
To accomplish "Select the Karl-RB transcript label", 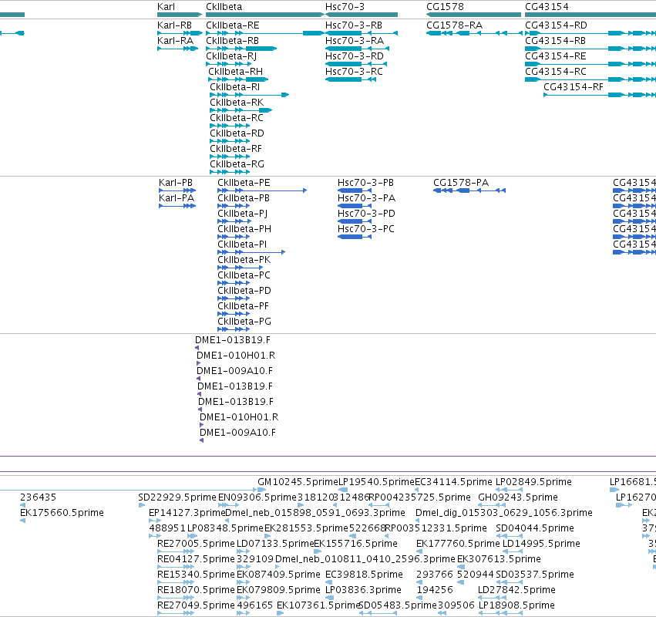I will pyautogui.click(x=174, y=25).
